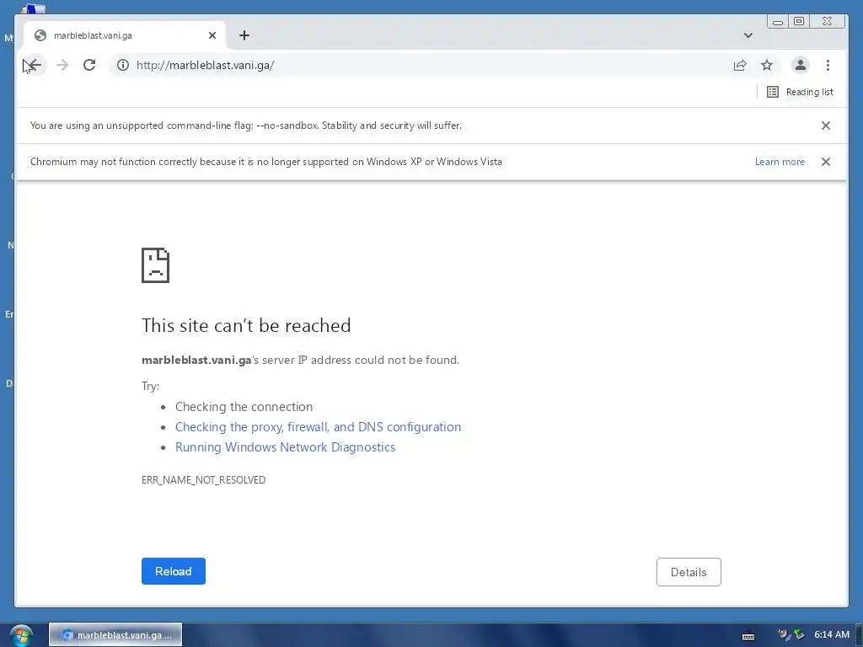Click the forward navigation arrow

pyautogui.click(x=62, y=65)
